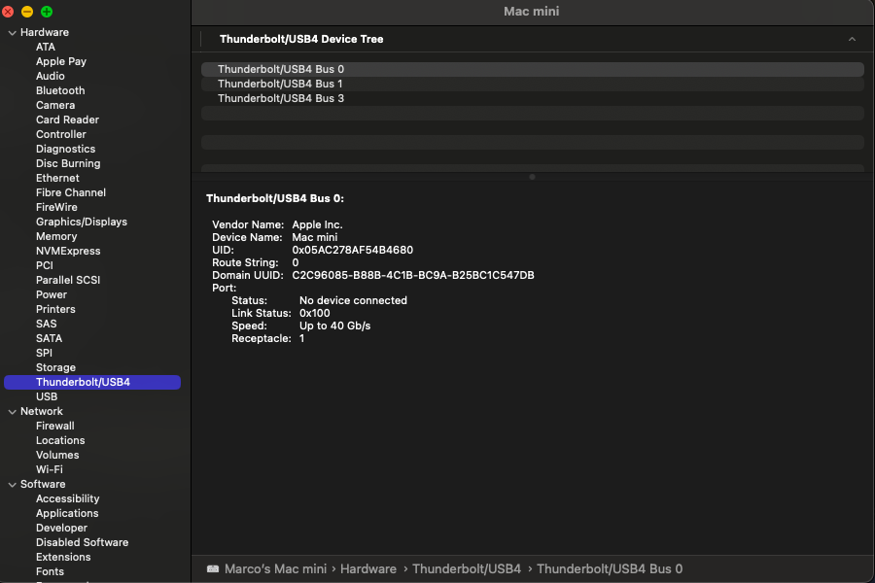
Task: Open Diagnostics info
Action: pos(65,149)
